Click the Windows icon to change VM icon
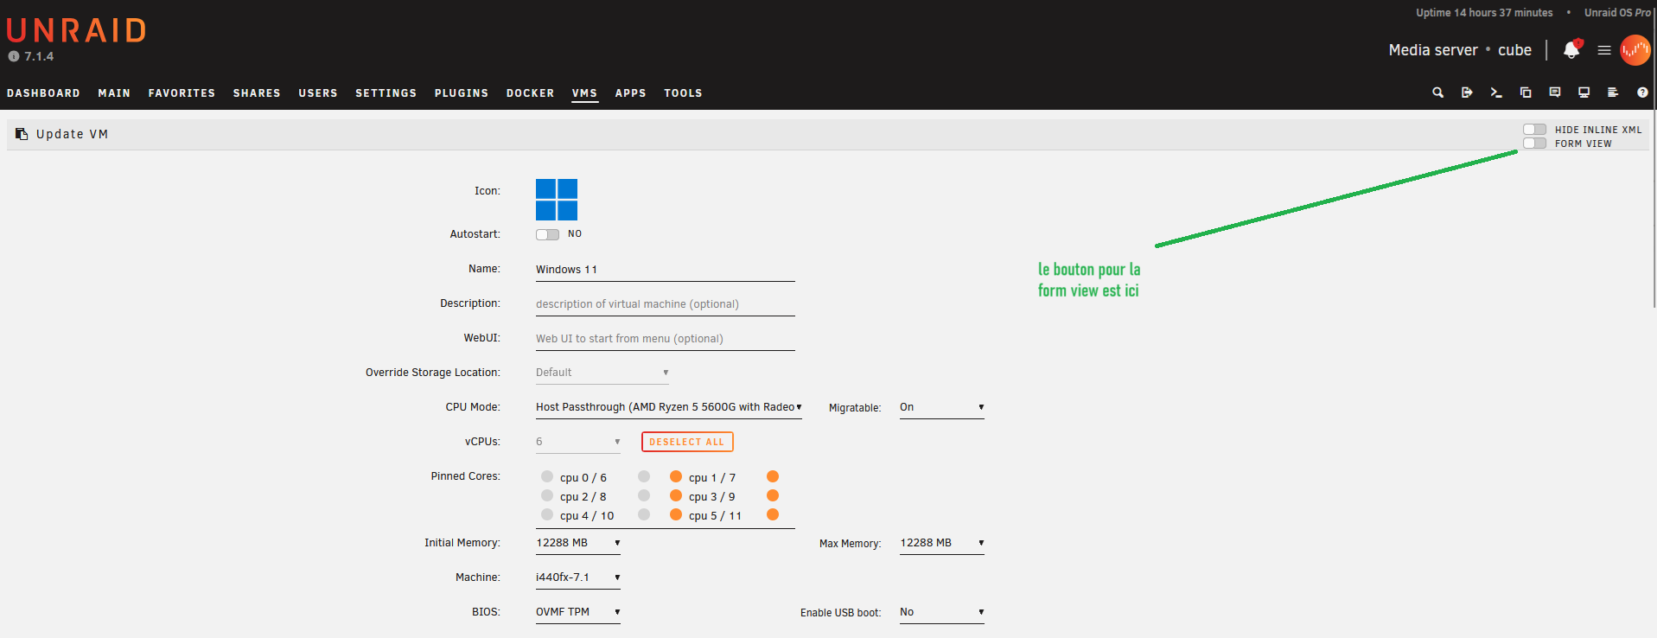This screenshot has width=1657, height=638. [557, 200]
